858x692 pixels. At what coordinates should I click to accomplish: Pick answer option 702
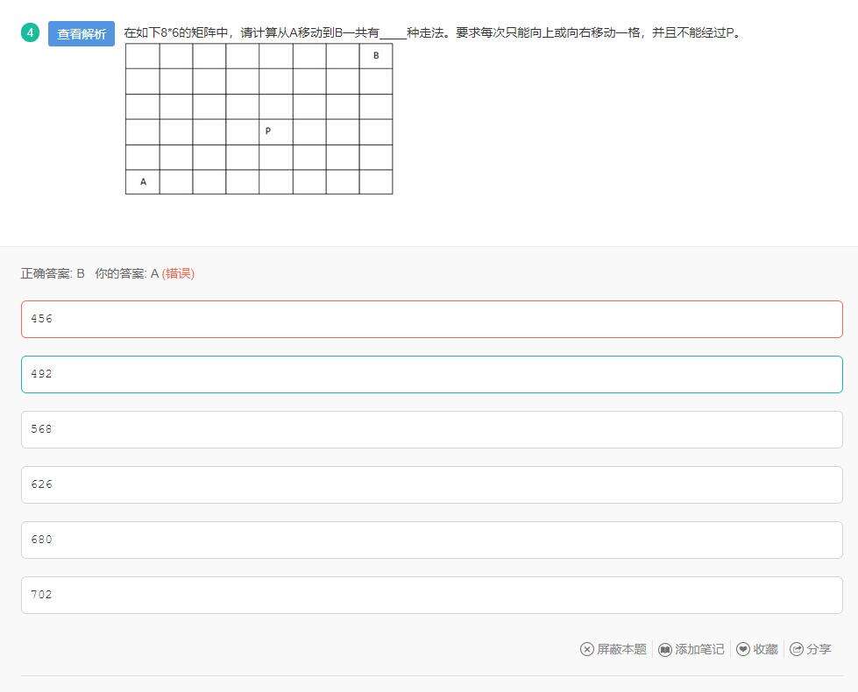[431, 595]
